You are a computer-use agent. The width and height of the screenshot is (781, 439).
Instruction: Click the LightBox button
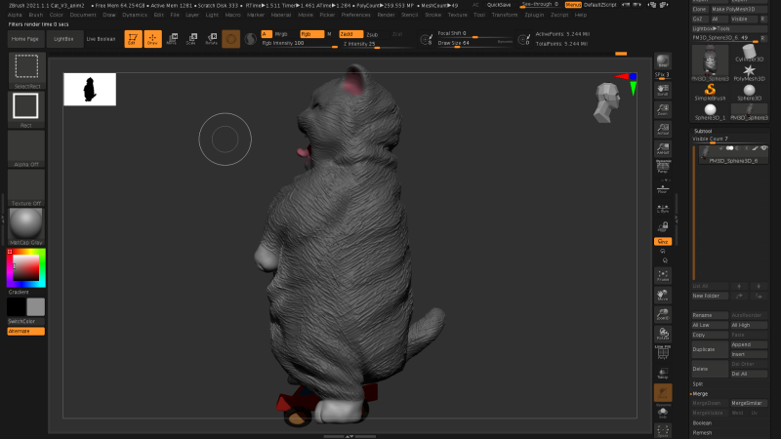click(63, 39)
